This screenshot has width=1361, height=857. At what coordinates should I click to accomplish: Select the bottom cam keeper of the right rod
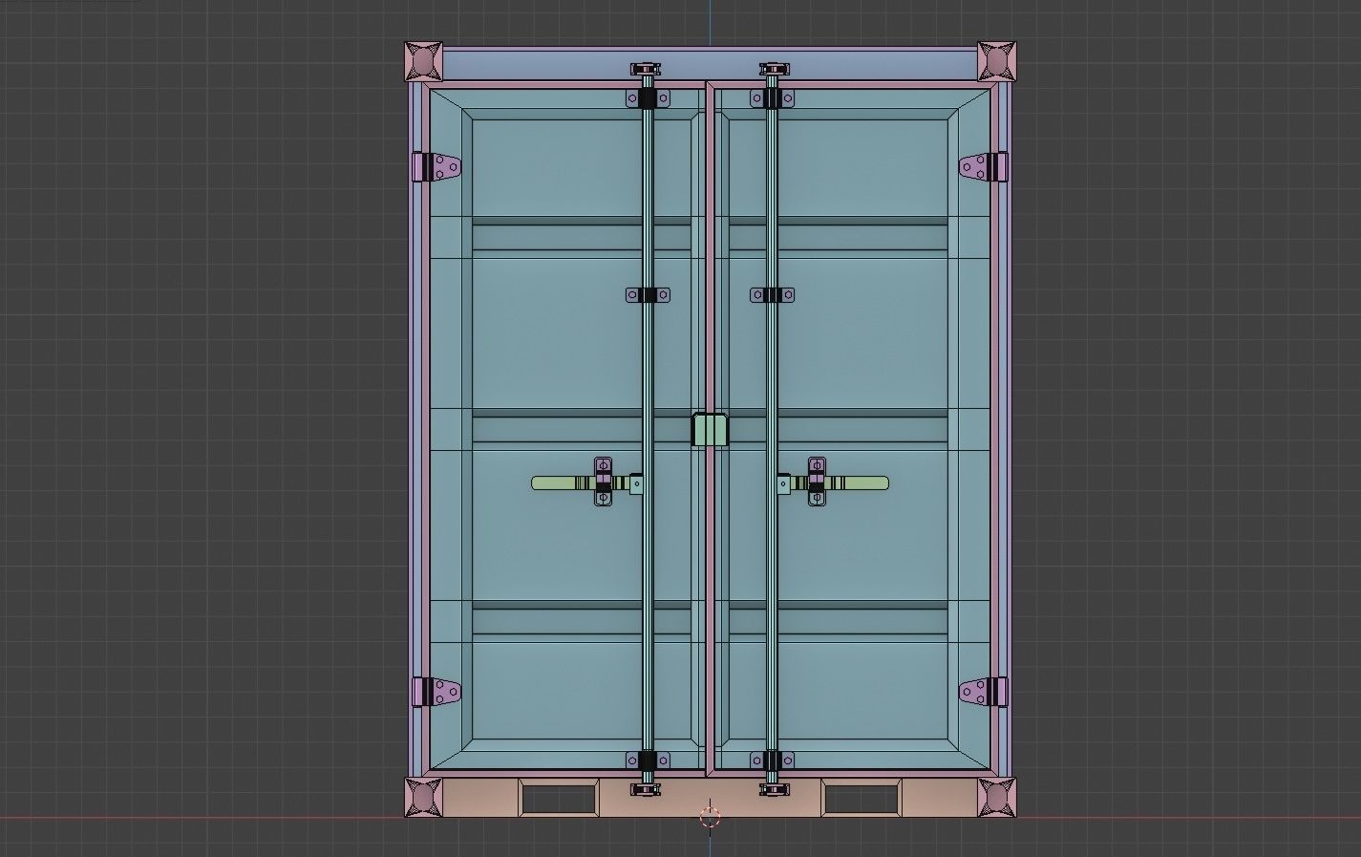coord(774,789)
